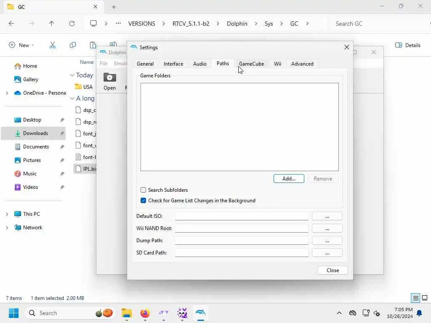Viewport: 431px width, 323px height.
Task: Open new File Explorer tab
Action: coord(114,7)
